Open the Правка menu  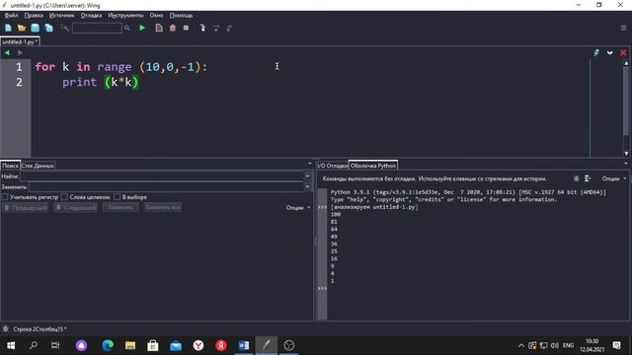pos(34,16)
